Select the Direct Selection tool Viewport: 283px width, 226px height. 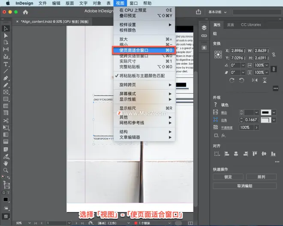tap(6, 36)
